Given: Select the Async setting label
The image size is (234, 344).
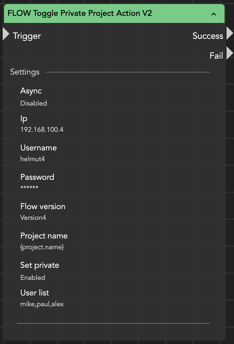Looking at the screenshot, I should click(31, 91).
